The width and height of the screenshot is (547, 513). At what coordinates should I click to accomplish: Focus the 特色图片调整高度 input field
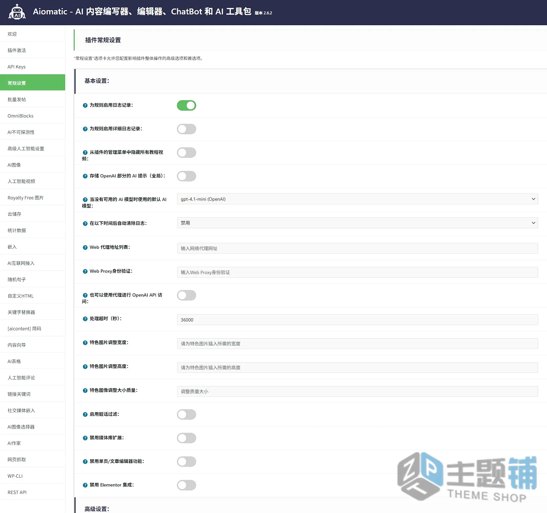(x=357, y=367)
